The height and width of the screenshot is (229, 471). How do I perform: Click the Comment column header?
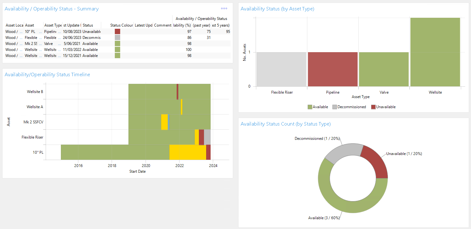tap(163, 25)
